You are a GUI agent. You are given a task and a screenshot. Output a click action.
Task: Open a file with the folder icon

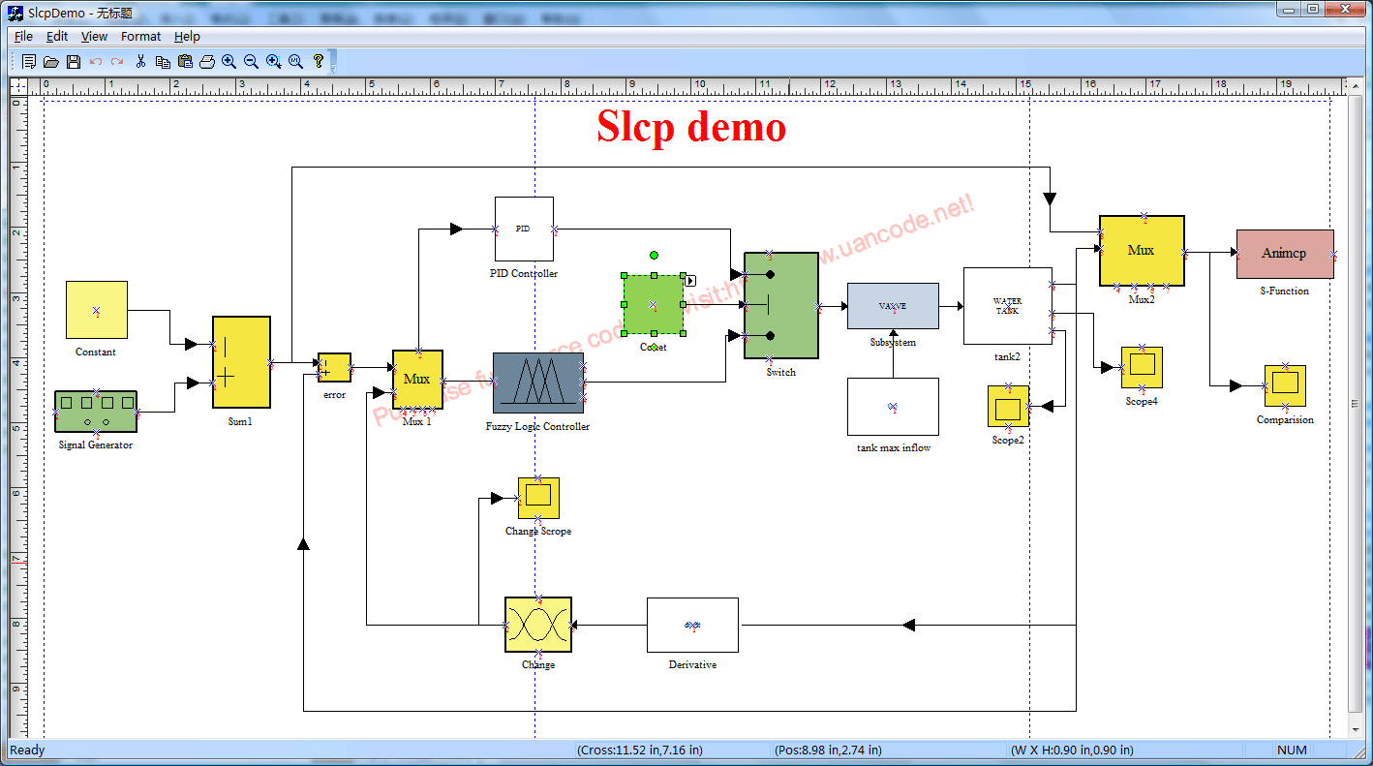coord(51,62)
